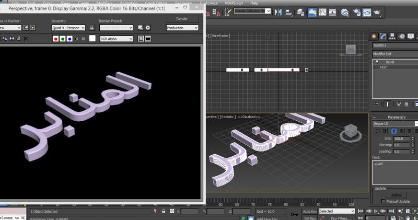The width and height of the screenshot is (418, 220).
Task: Click the Kerning spinner arrows
Action: point(413,145)
